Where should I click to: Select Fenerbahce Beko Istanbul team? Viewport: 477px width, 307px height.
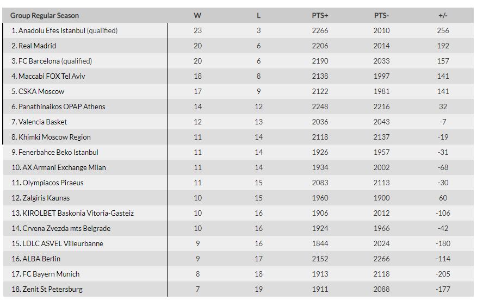[x=58, y=153]
